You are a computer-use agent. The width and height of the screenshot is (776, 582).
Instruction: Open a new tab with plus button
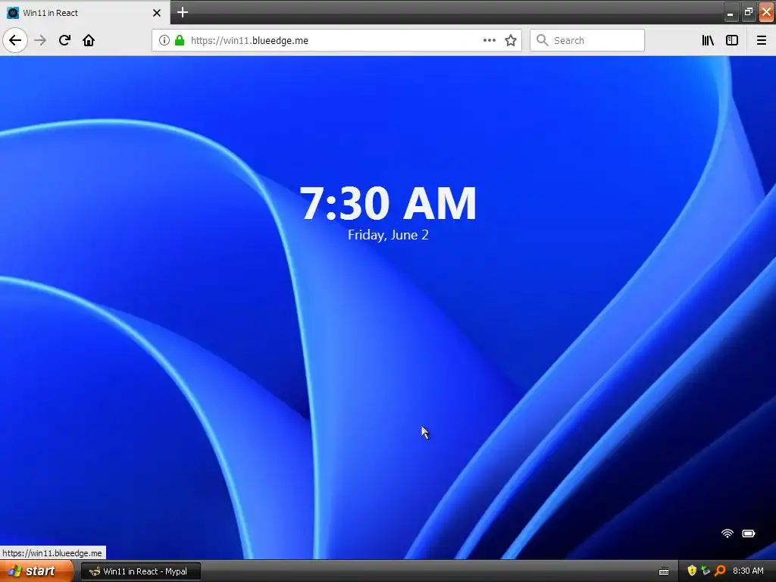[x=182, y=12]
